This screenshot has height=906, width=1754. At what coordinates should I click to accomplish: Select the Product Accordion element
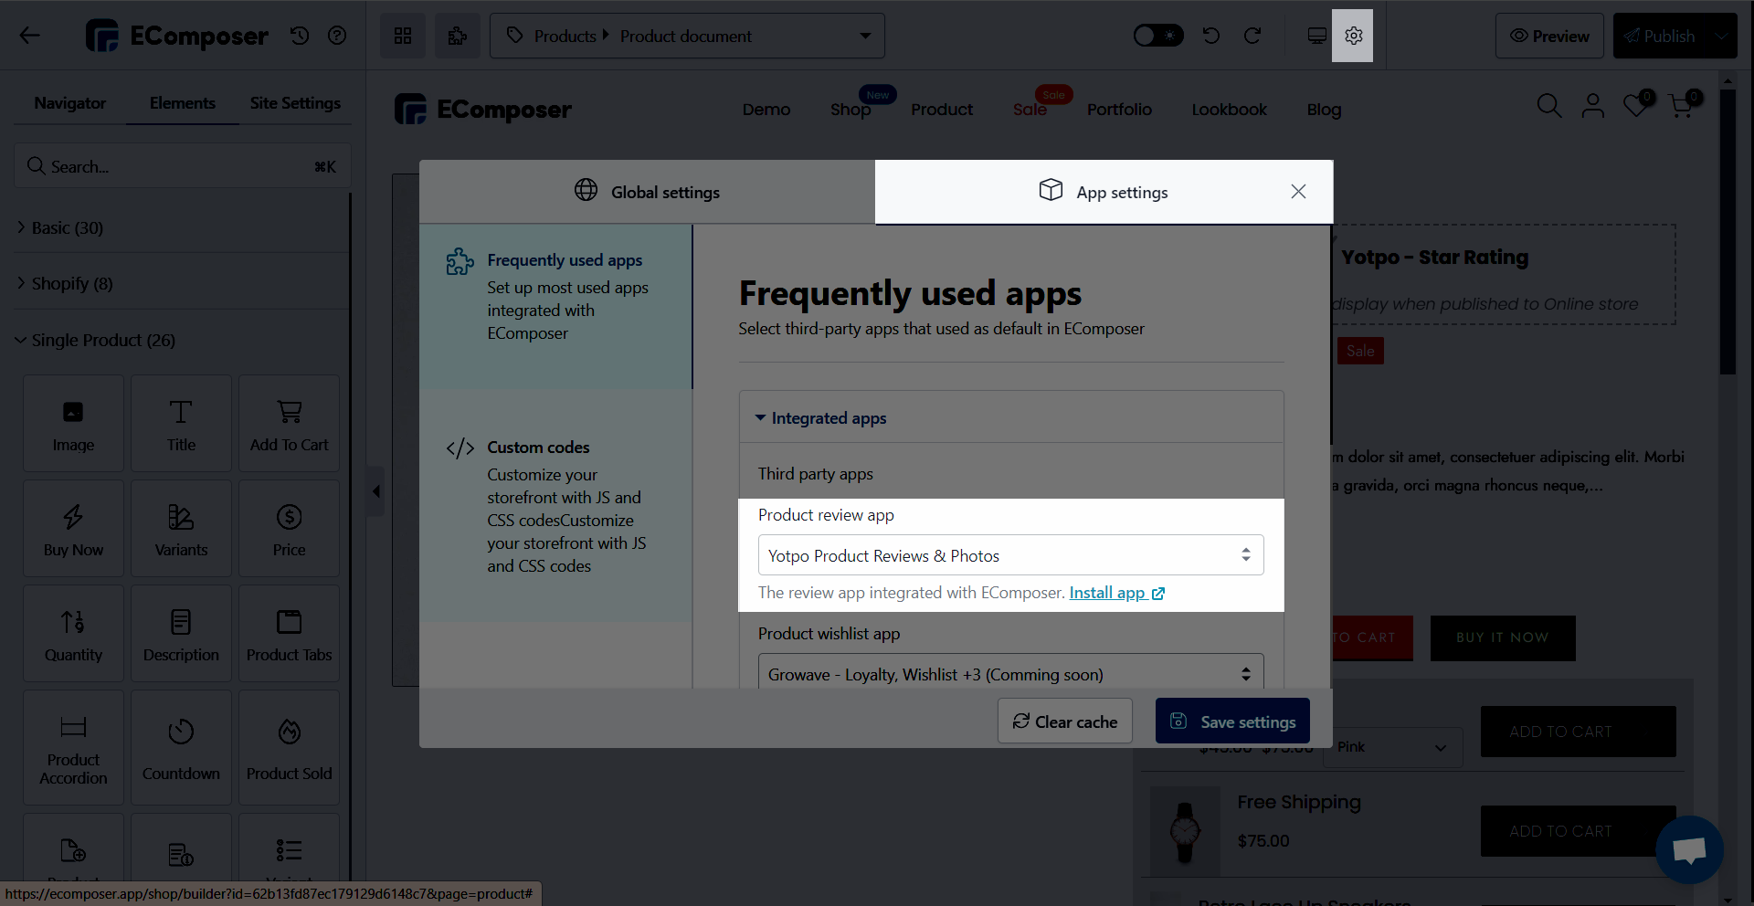(x=73, y=748)
